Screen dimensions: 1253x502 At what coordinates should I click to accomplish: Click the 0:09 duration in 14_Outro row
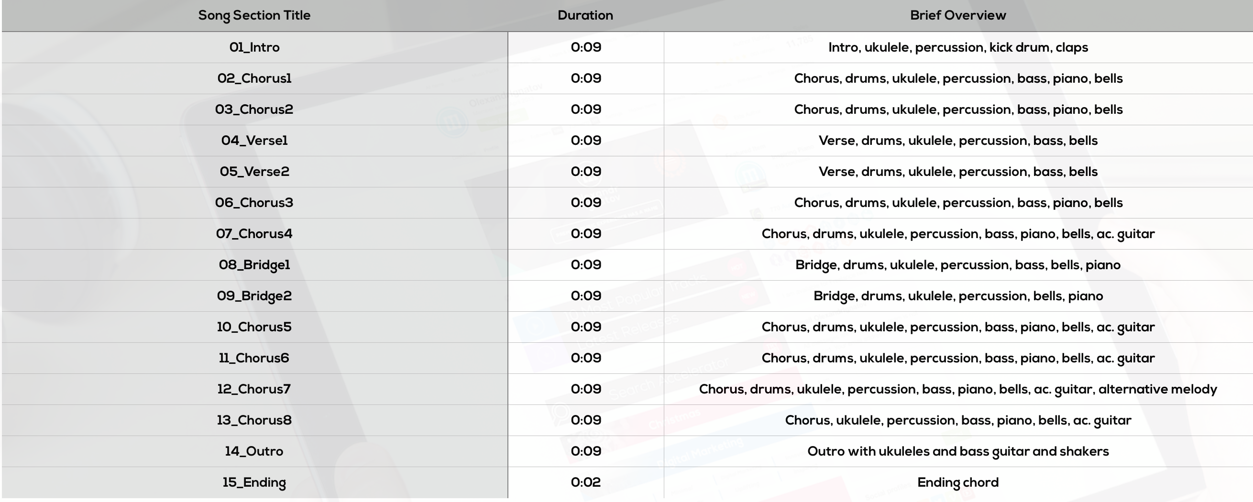pyautogui.click(x=586, y=451)
